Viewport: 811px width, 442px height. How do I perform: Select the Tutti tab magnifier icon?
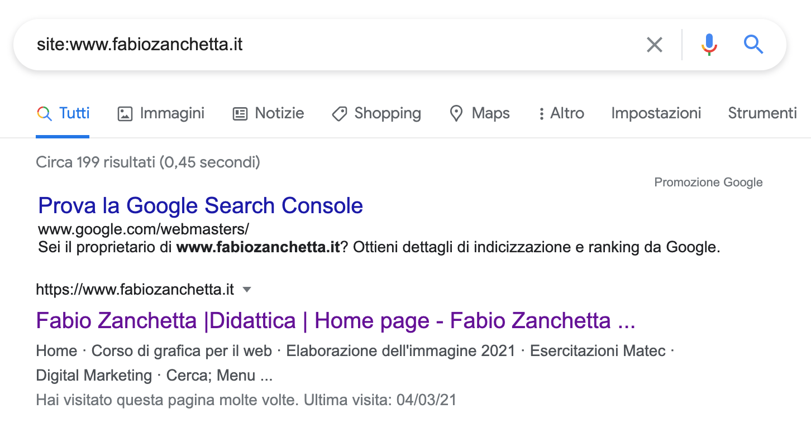click(x=44, y=113)
